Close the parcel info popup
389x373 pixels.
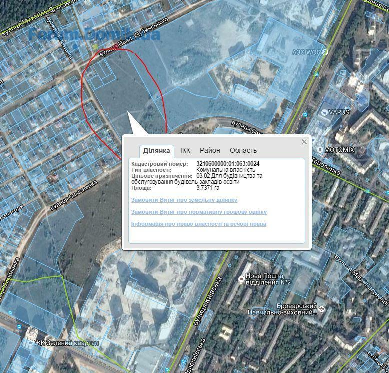(x=304, y=142)
